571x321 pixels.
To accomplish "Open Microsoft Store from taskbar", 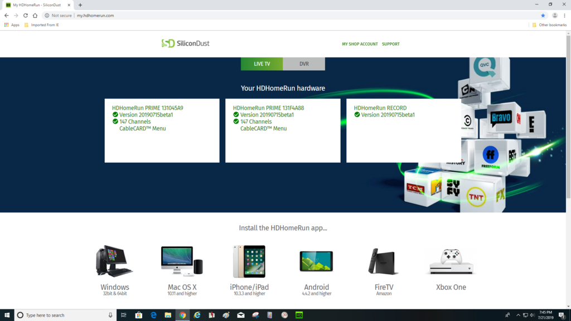I will [139, 315].
